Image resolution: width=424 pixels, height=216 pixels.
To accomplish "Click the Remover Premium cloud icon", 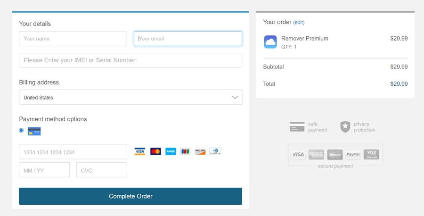I will 270,42.
